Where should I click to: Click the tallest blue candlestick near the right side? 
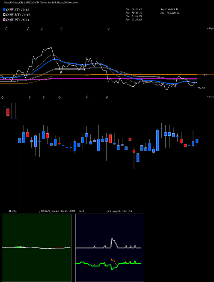(158, 141)
